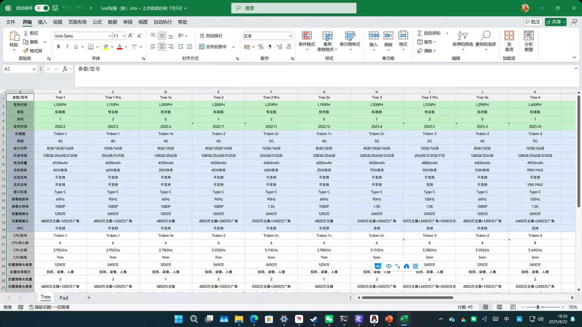The image size is (582, 327).
Task: Open the 文件 menu
Action: pyautogui.click(x=11, y=22)
